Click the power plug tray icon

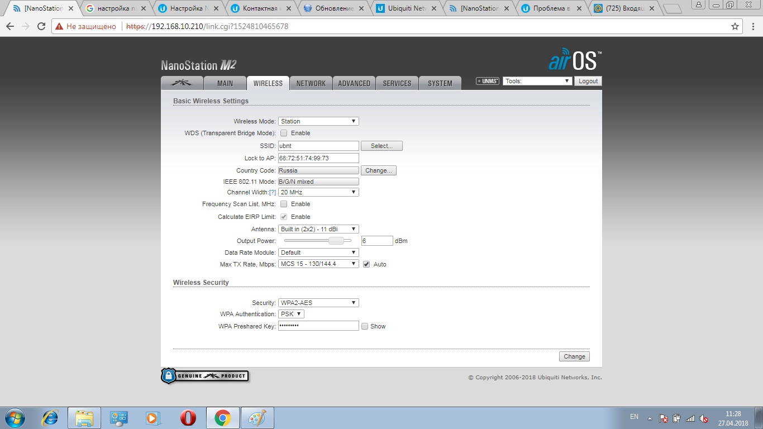click(x=676, y=418)
